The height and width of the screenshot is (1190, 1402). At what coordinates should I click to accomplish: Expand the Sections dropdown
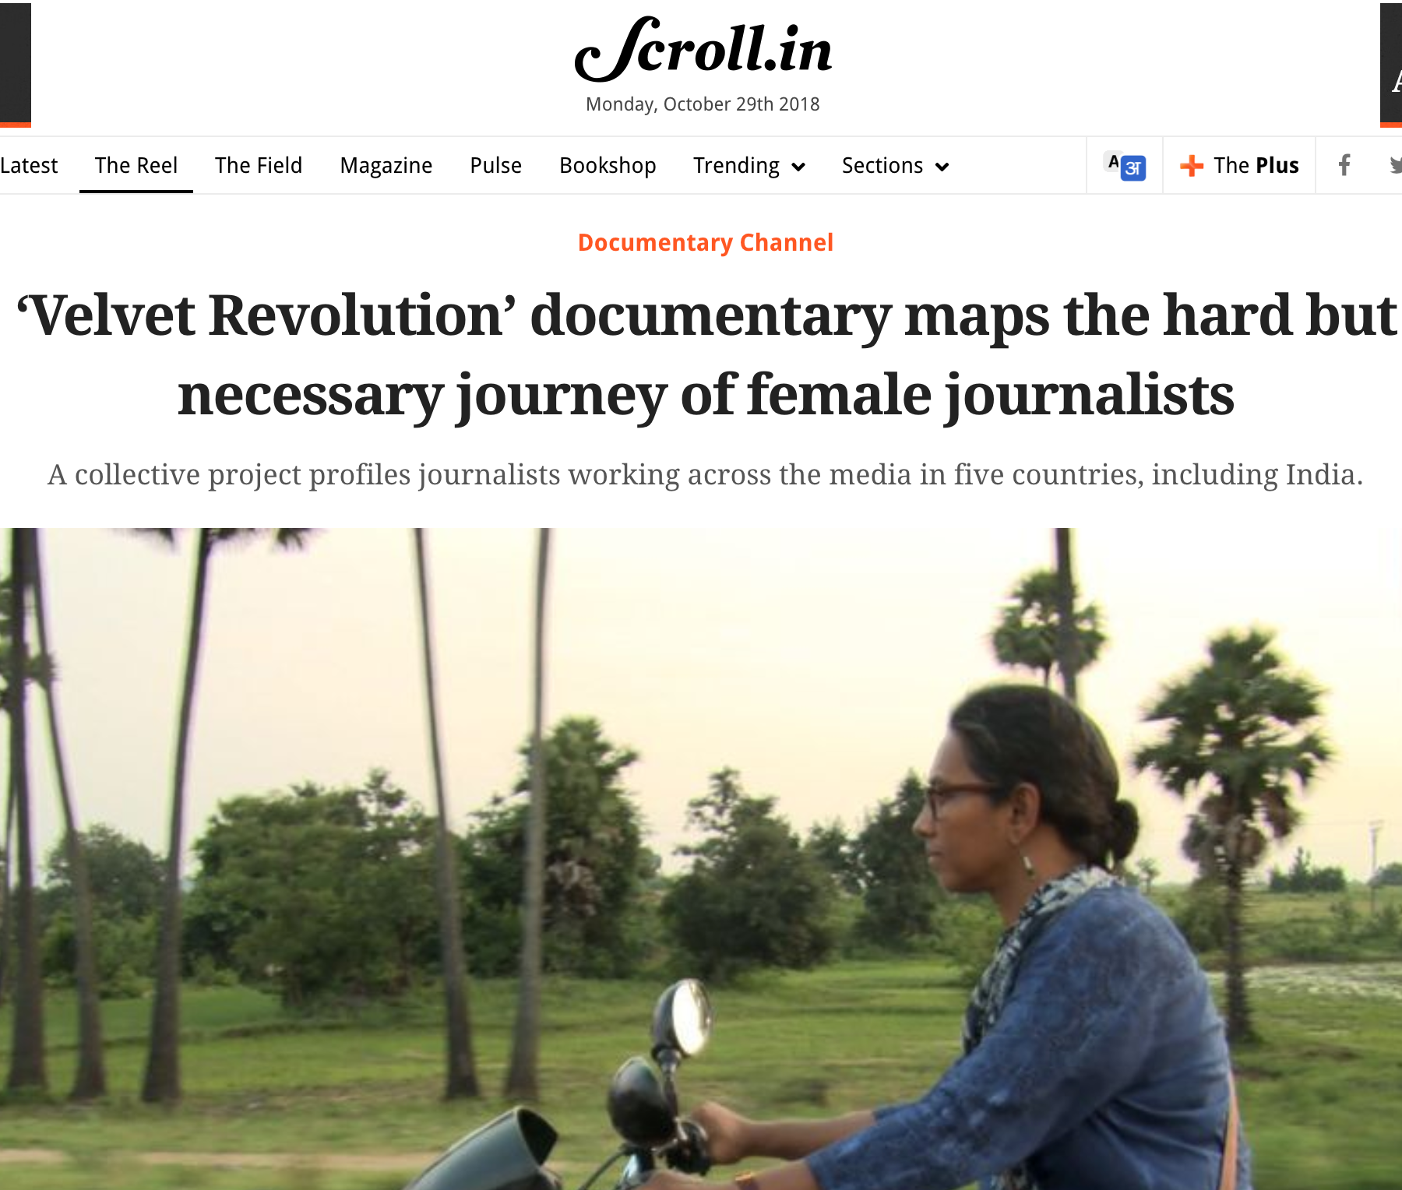(896, 165)
